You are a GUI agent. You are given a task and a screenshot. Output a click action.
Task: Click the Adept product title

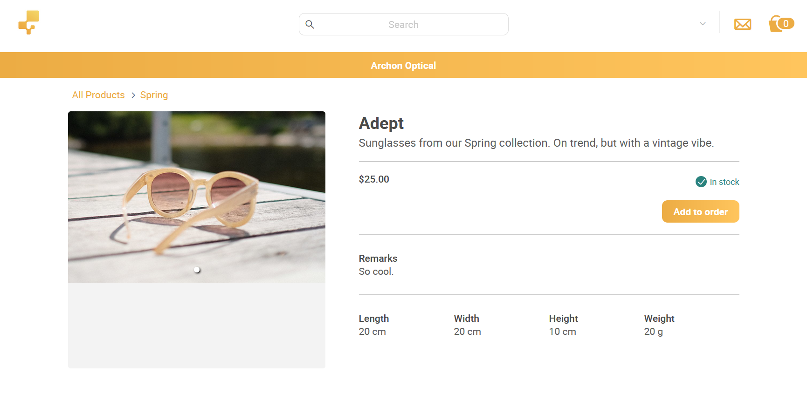tap(381, 123)
